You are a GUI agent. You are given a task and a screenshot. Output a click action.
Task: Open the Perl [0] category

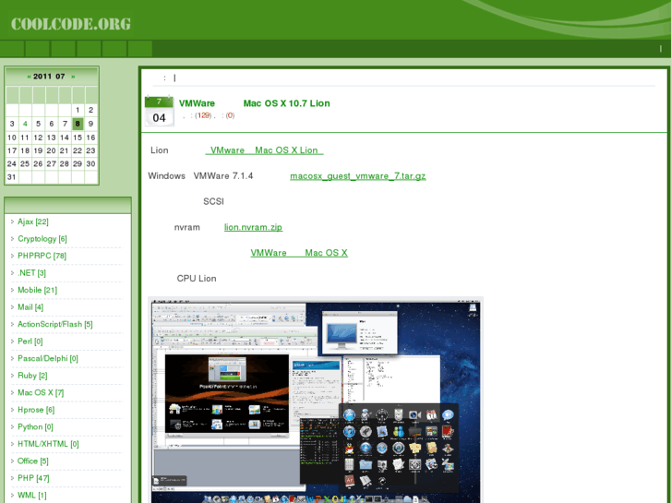30,341
